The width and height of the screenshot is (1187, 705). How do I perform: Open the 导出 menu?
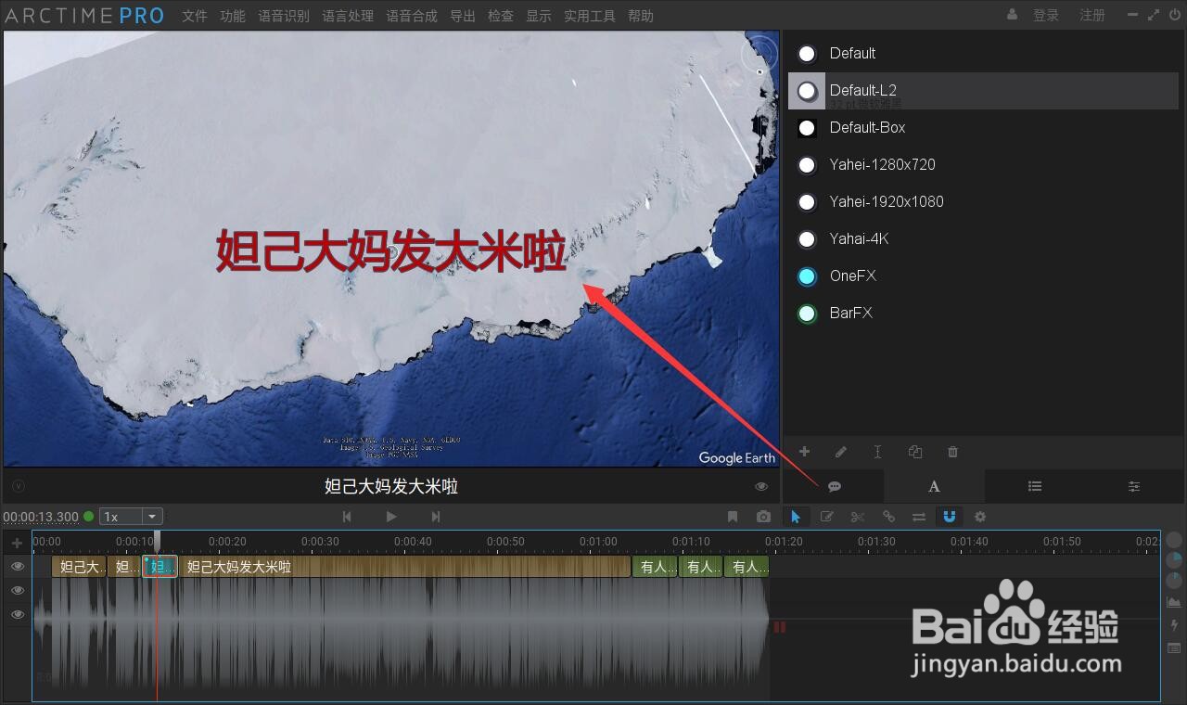tap(463, 16)
